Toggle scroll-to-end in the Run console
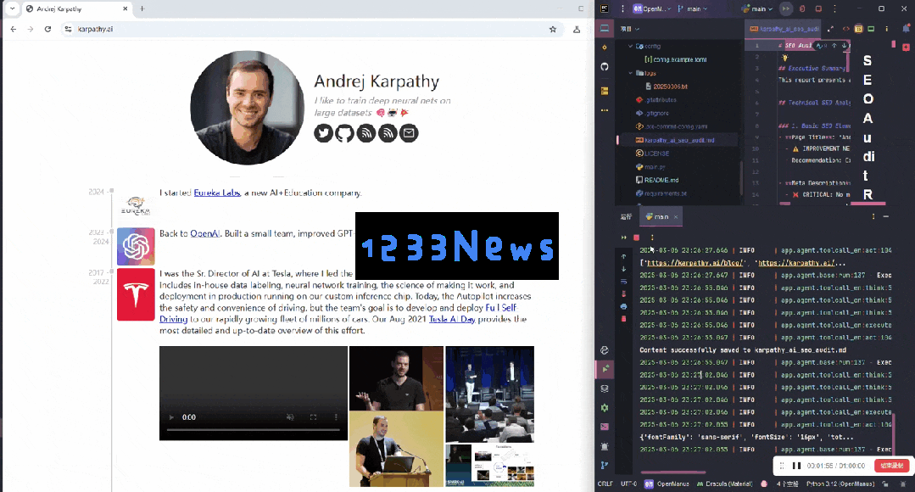915x492 pixels. (x=624, y=294)
